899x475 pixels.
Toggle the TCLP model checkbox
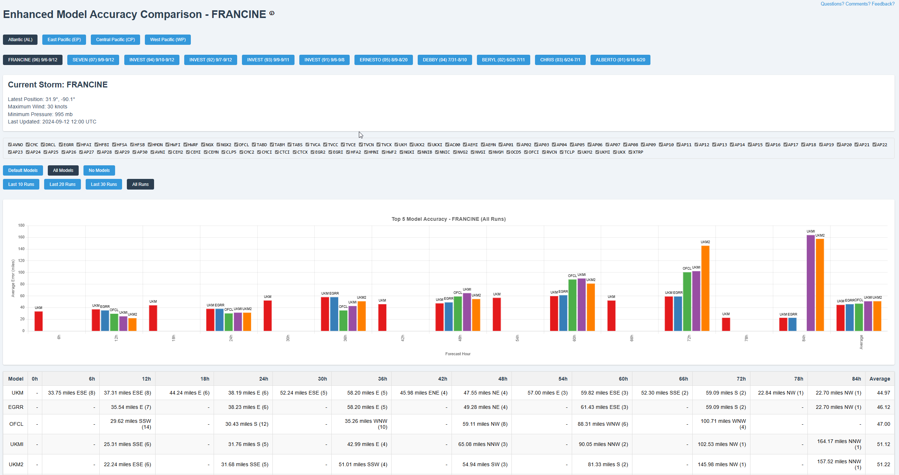(x=561, y=152)
